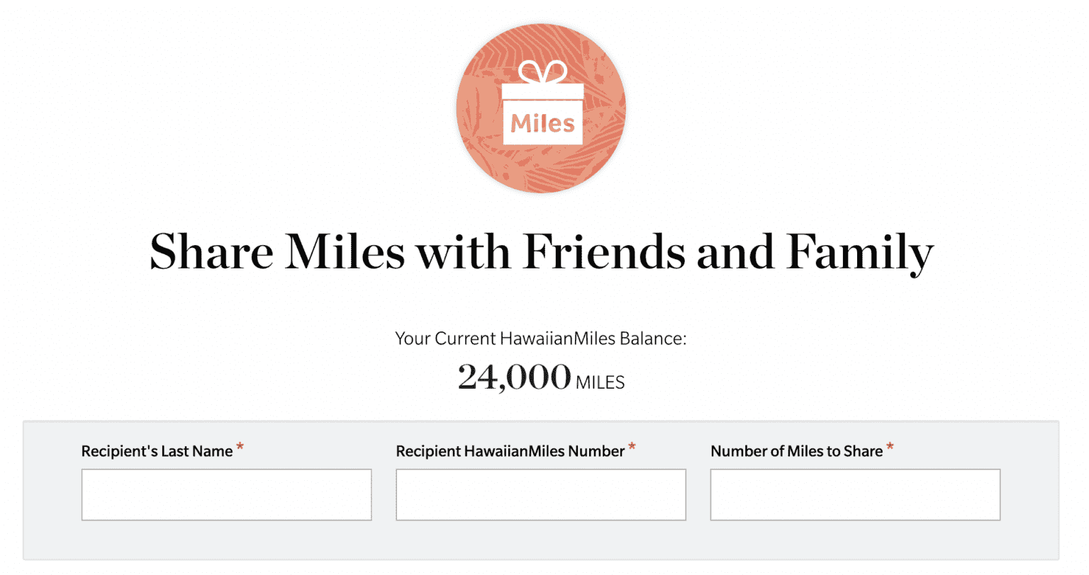Image resolution: width=1089 pixels, height=575 pixels.
Task: Click the red asterisk beside Number of Miles to Share
Action: 890,447
